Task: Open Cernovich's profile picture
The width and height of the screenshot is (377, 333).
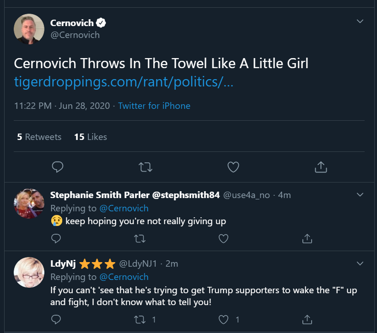Action: pyautogui.click(x=29, y=29)
